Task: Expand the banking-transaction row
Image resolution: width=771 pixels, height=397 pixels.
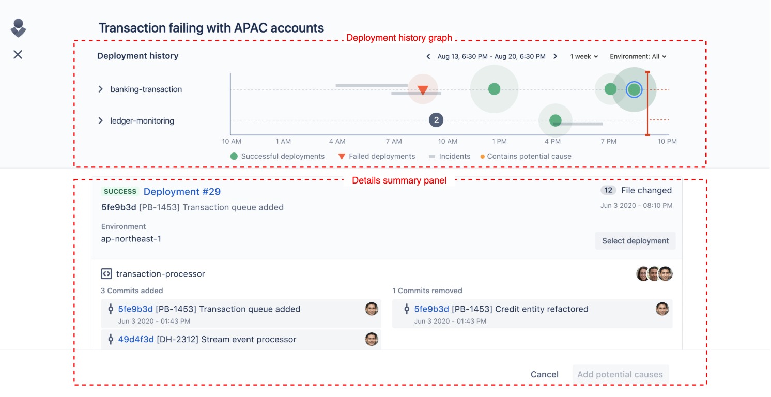Action: pyautogui.click(x=101, y=89)
